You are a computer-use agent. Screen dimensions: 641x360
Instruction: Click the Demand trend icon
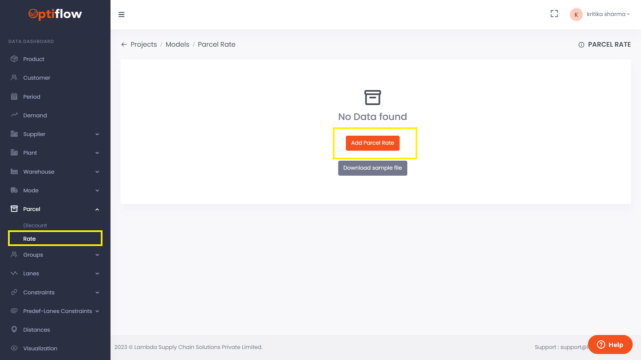(x=14, y=115)
